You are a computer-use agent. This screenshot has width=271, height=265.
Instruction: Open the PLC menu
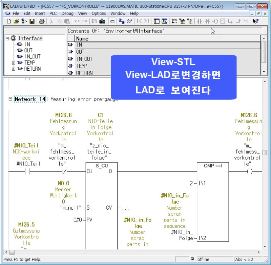[53, 14]
